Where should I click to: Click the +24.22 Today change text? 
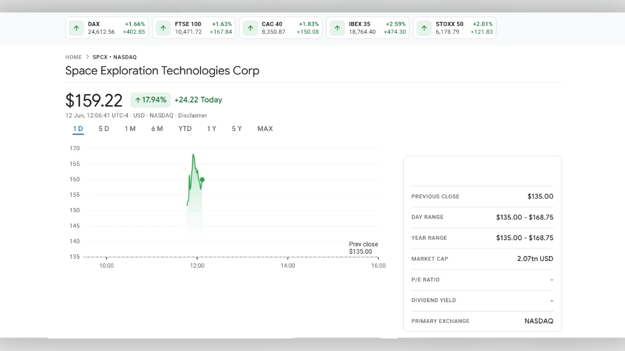[x=198, y=100]
